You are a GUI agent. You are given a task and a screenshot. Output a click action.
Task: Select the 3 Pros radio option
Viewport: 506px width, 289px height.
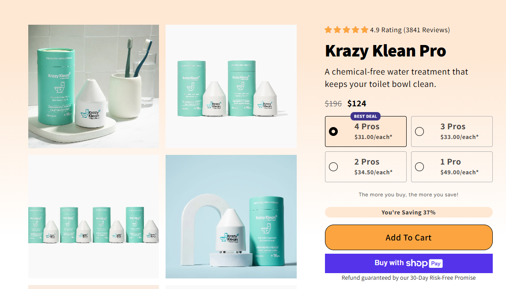[419, 131]
